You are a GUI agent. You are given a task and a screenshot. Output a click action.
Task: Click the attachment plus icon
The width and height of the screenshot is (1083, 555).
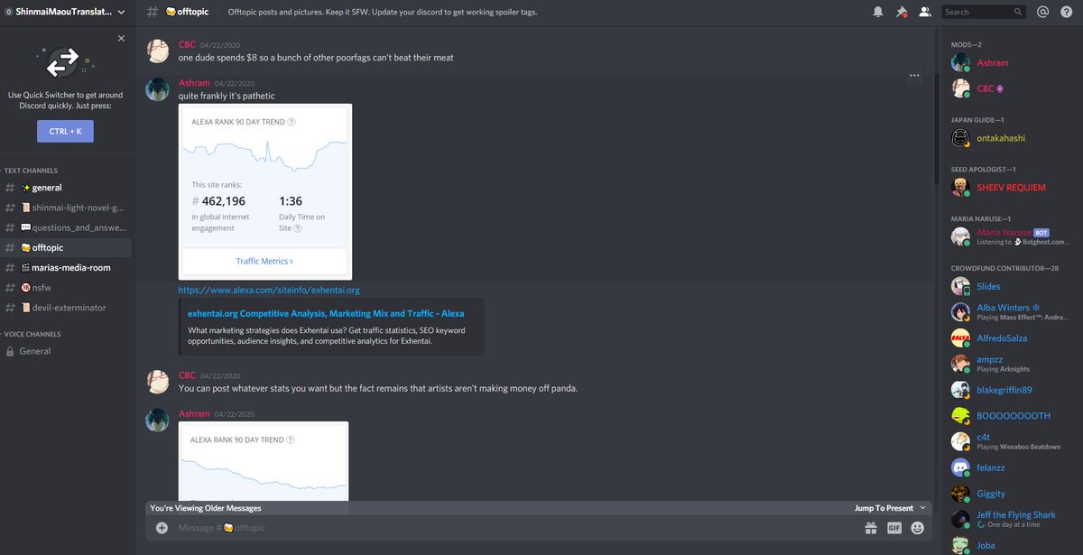[x=162, y=527]
